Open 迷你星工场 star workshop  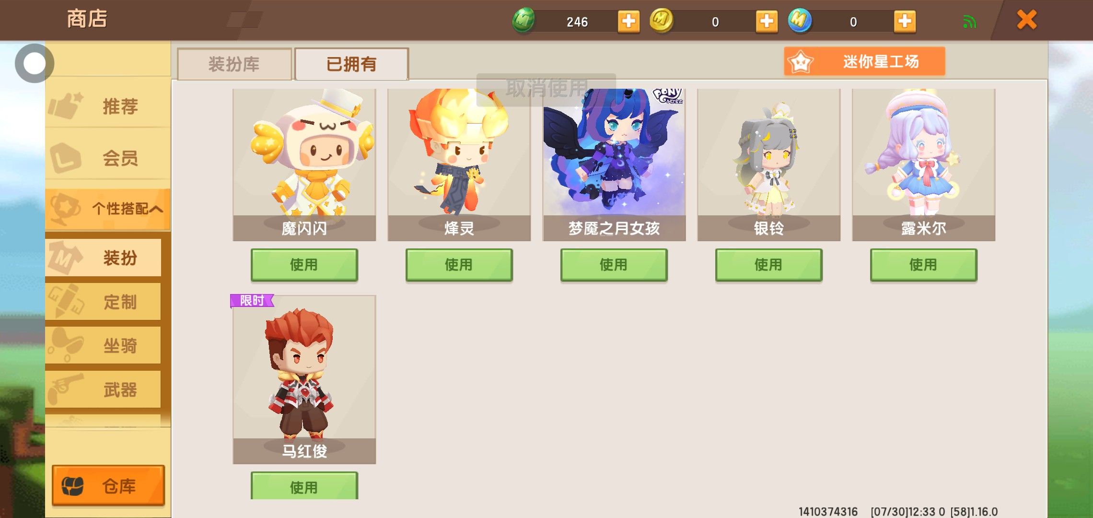click(x=864, y=61)
